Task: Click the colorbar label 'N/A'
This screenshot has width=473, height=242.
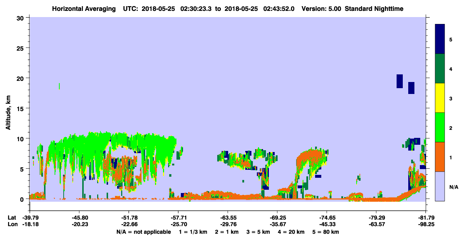Action: tap(453, 187)
